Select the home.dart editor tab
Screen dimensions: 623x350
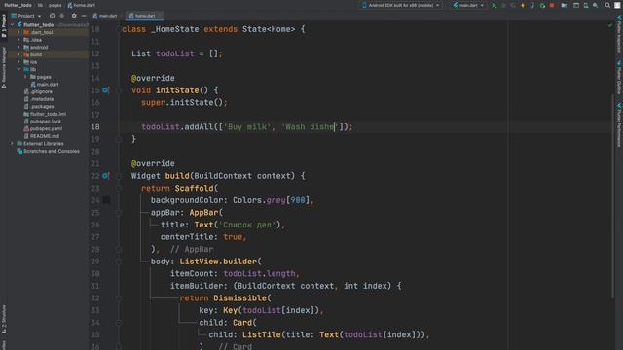(144, 16)
